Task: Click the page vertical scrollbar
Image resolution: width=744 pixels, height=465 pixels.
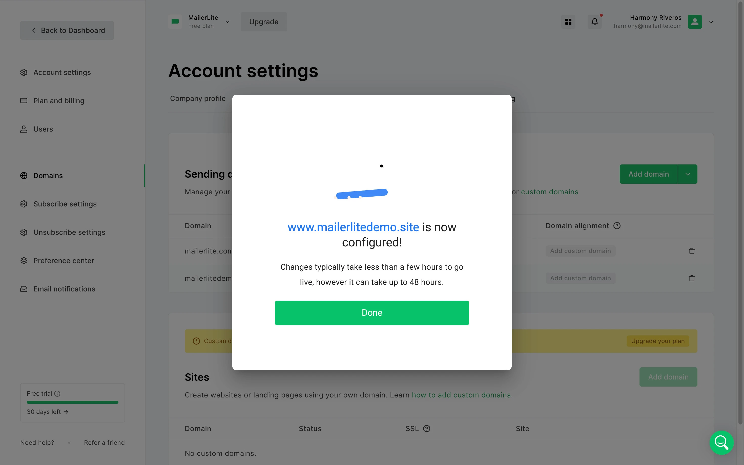Action: click(x=741, y=212)
